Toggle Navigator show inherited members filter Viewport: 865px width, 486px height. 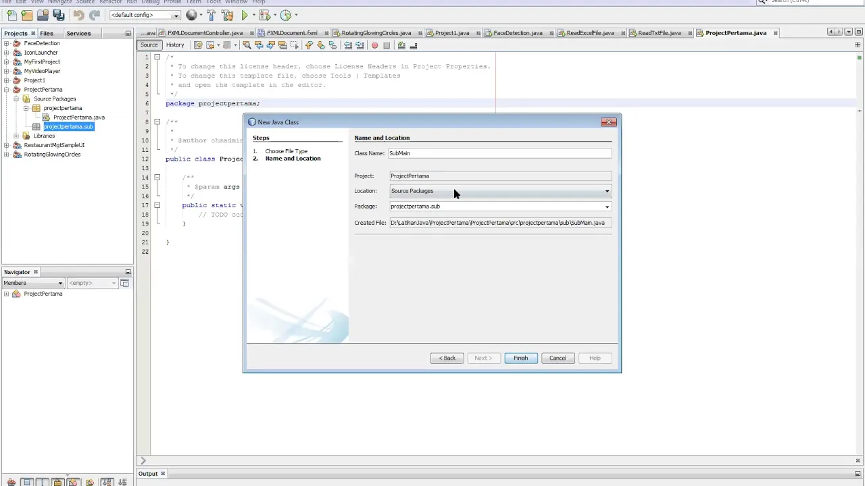point(11,482)
